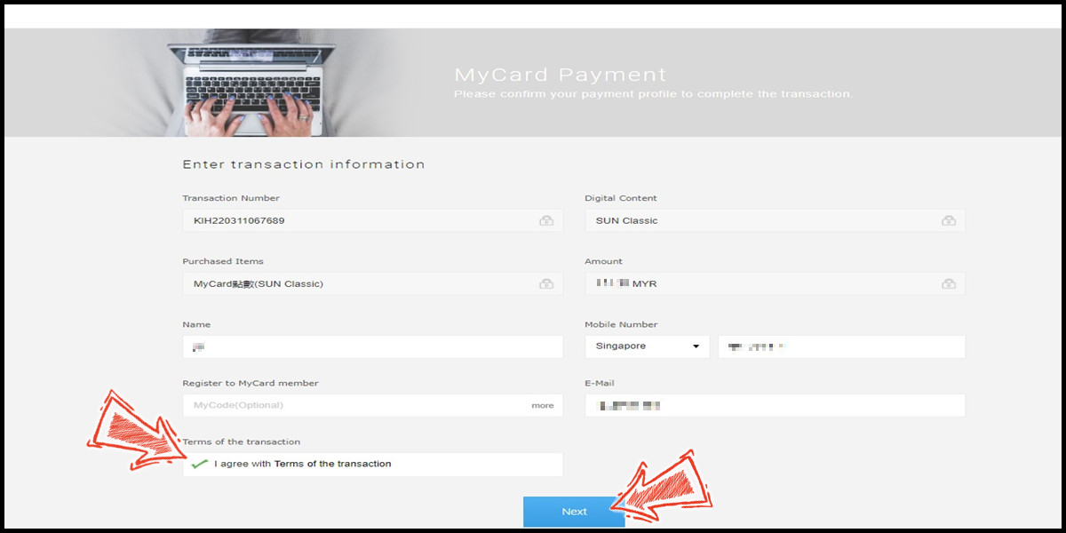Focus the MyCode(Optional) input field
Viewport: 1066px width, 533px height.
pos(373,405)
